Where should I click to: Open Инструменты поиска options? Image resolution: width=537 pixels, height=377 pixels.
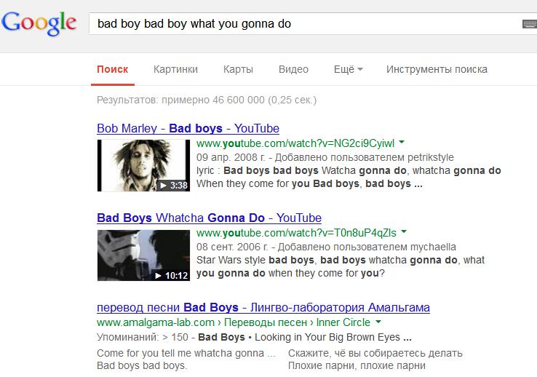437,70
